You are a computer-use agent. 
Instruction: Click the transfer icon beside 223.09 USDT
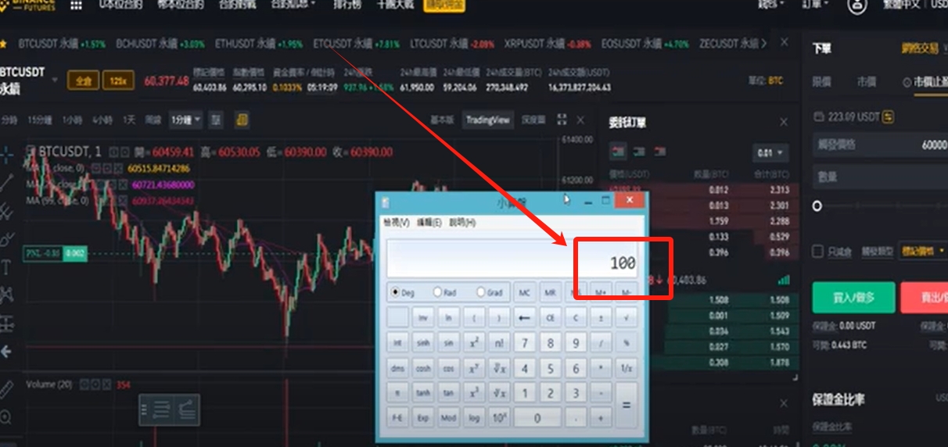(x=888, y=117)
